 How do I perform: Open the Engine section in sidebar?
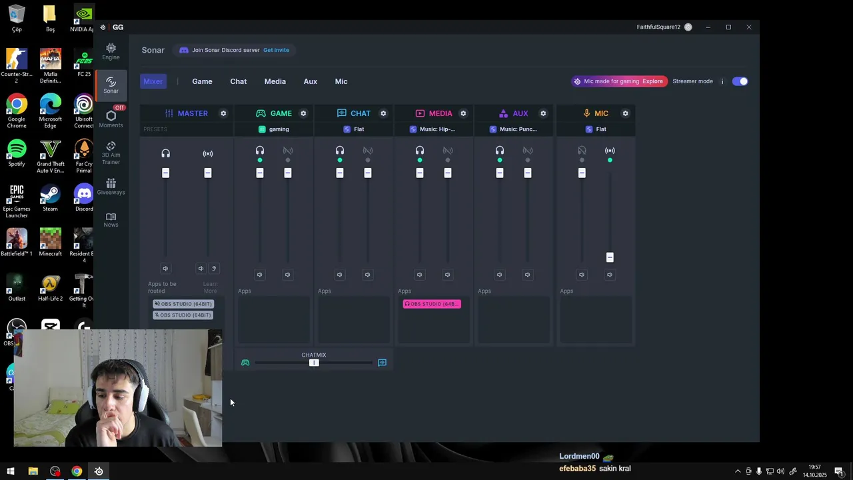pos(111,51)
